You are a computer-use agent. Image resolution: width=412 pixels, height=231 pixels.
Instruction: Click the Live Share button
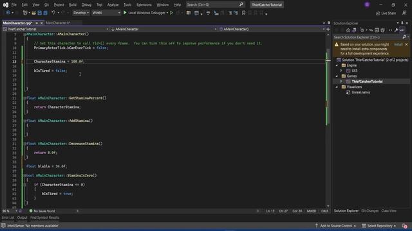[x=386, y=13]
